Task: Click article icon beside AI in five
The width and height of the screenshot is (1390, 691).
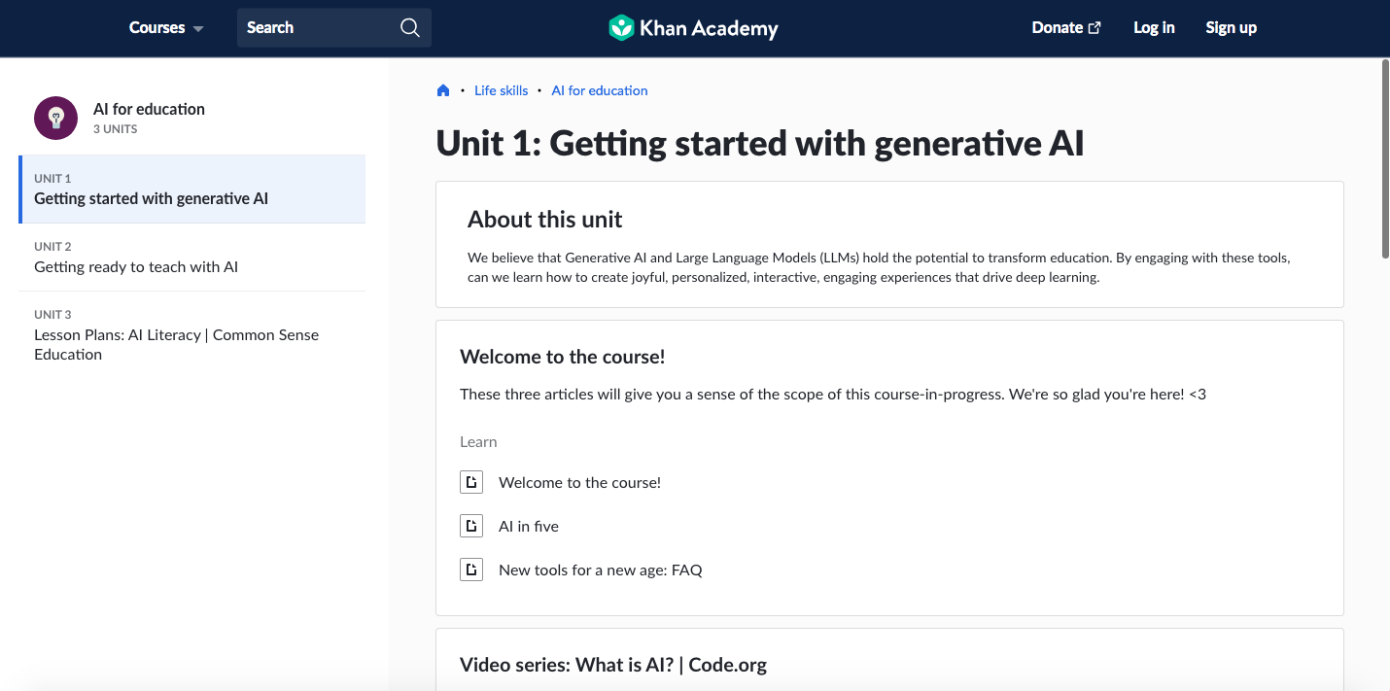Action: [471, 526]
